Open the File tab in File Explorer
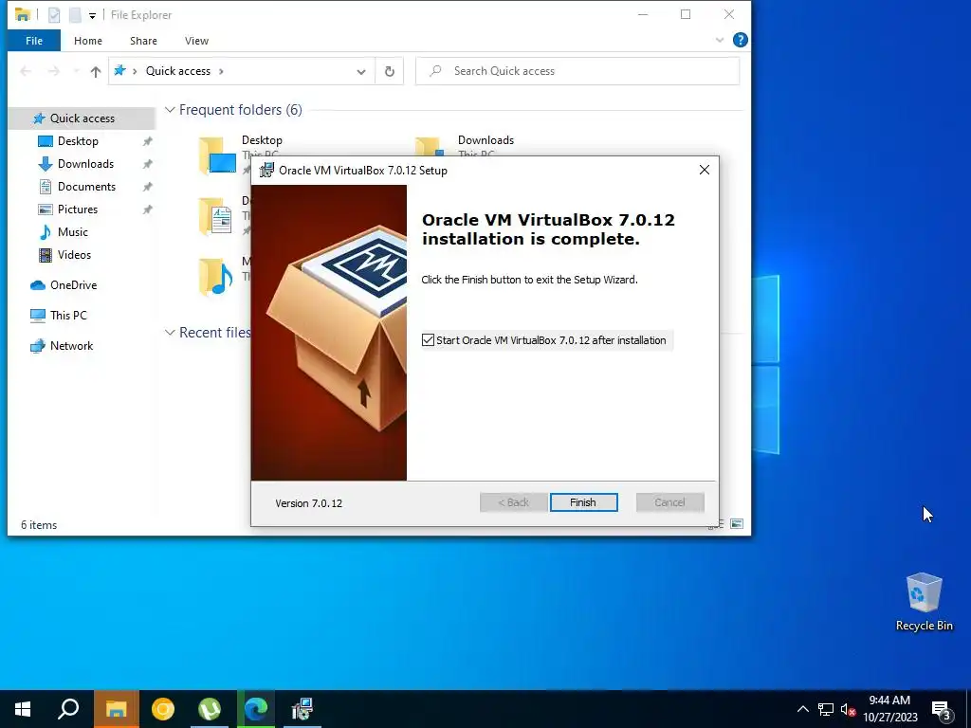 34,41
